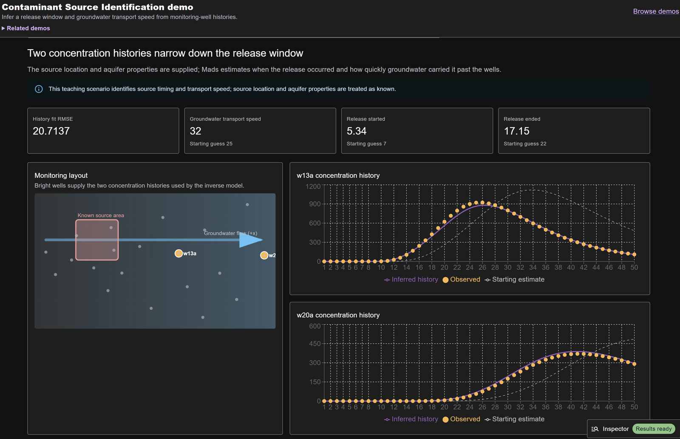Viewport: 680px width, 439px height.
Task: Click the info icon in the teaching scenario banner
Action: (39, 89)
